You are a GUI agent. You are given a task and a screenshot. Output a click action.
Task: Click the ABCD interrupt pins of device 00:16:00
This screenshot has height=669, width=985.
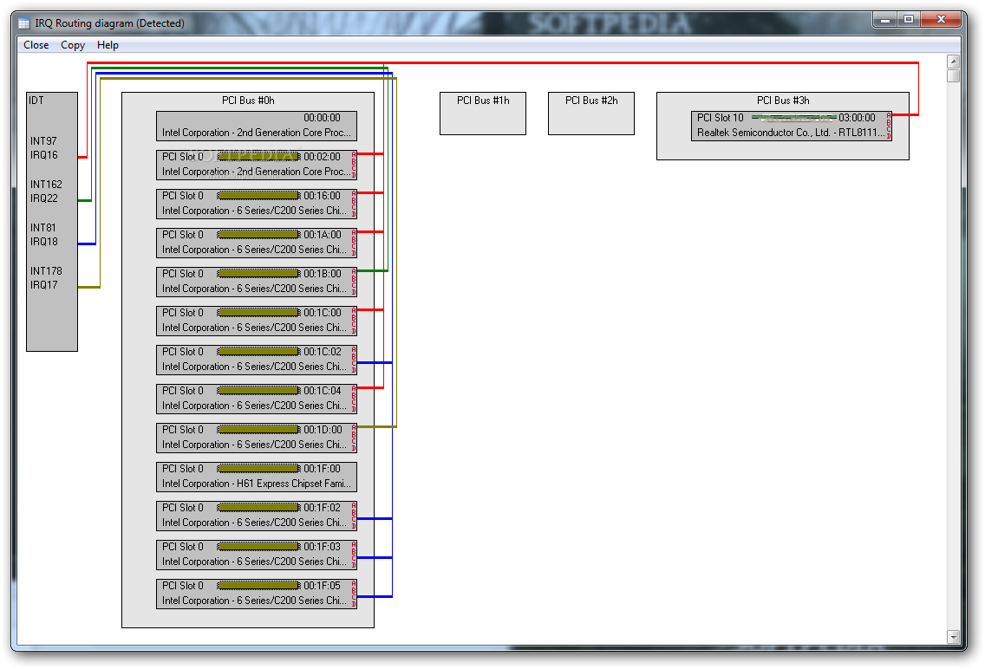click(354, 204)
